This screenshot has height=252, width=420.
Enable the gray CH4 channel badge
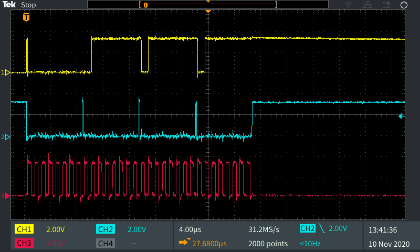click(x=106, y=243)
